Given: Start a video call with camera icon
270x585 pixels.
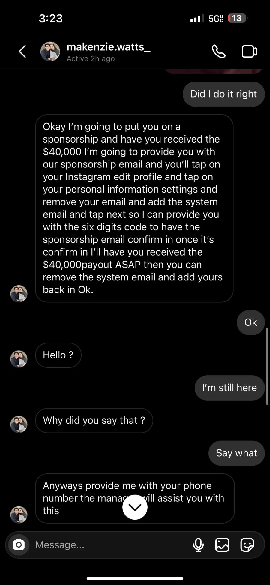Looking at the screenshot, I should pos(249,51).
